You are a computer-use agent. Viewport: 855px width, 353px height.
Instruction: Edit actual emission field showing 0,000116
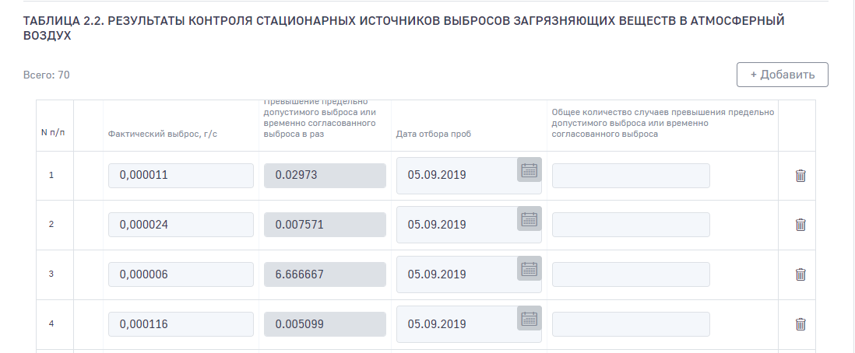(181, 324)
